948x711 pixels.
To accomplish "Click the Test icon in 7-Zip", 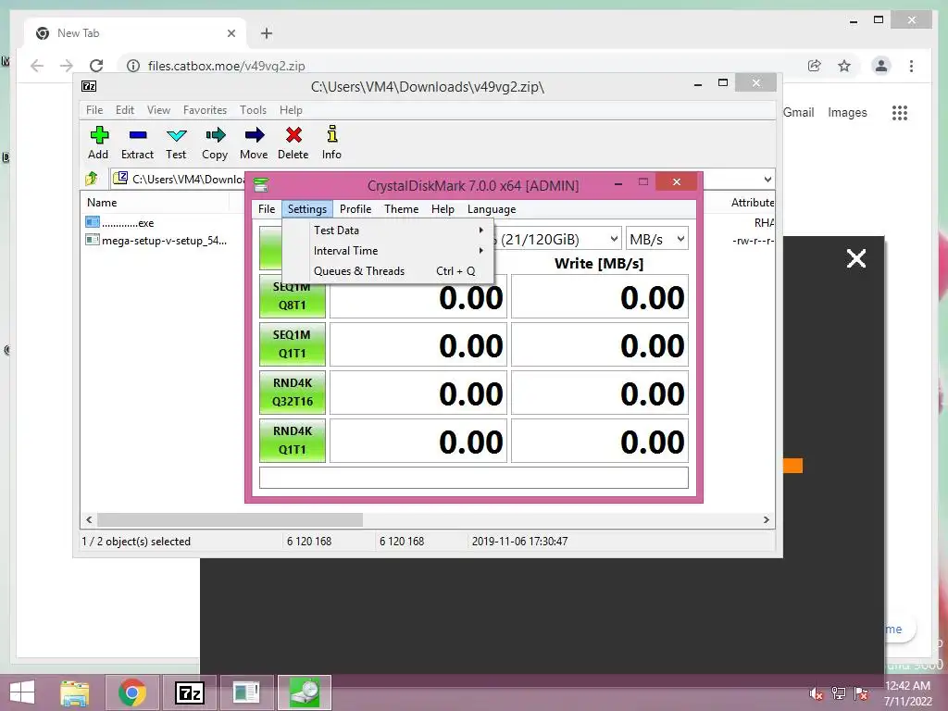I will coord(177,135).
